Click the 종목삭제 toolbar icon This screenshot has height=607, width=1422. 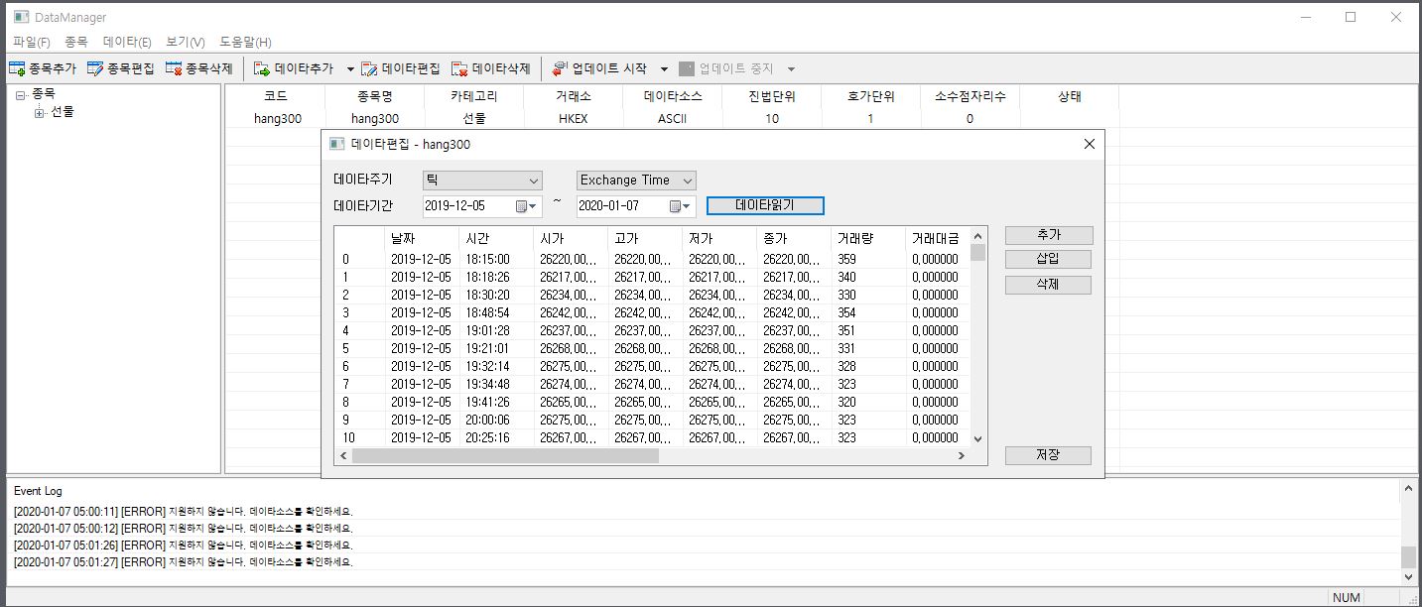[174, 68]
